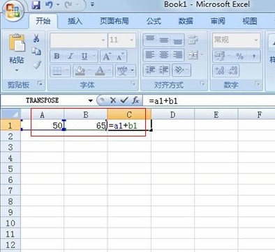
Task: Click the percent style button
Action: point(239,56)
